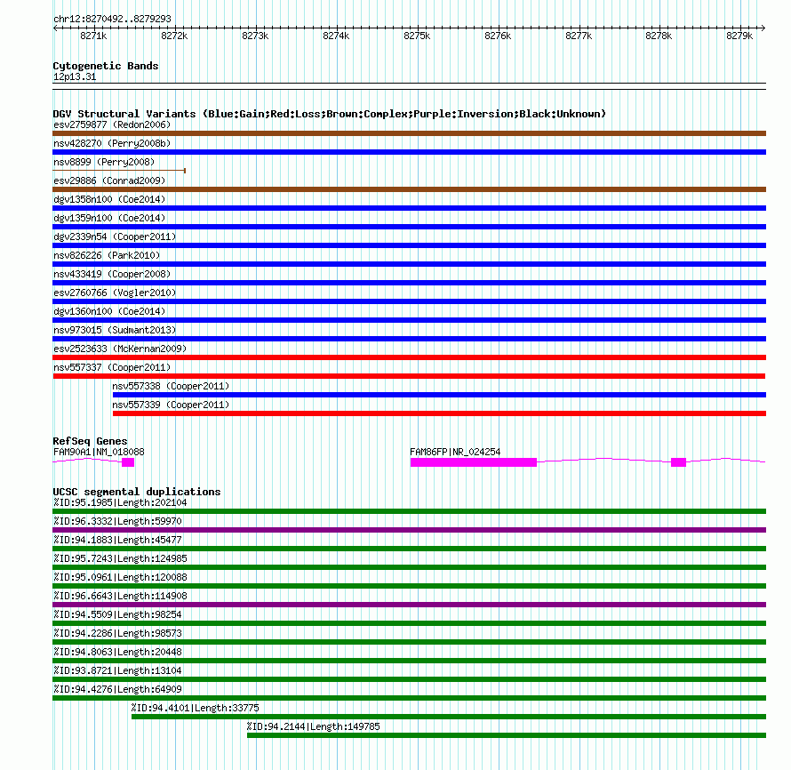Open variant nsv557337 (Cooper2011) label
Viewport: 791px width, 770px height.
coord(112,367)
